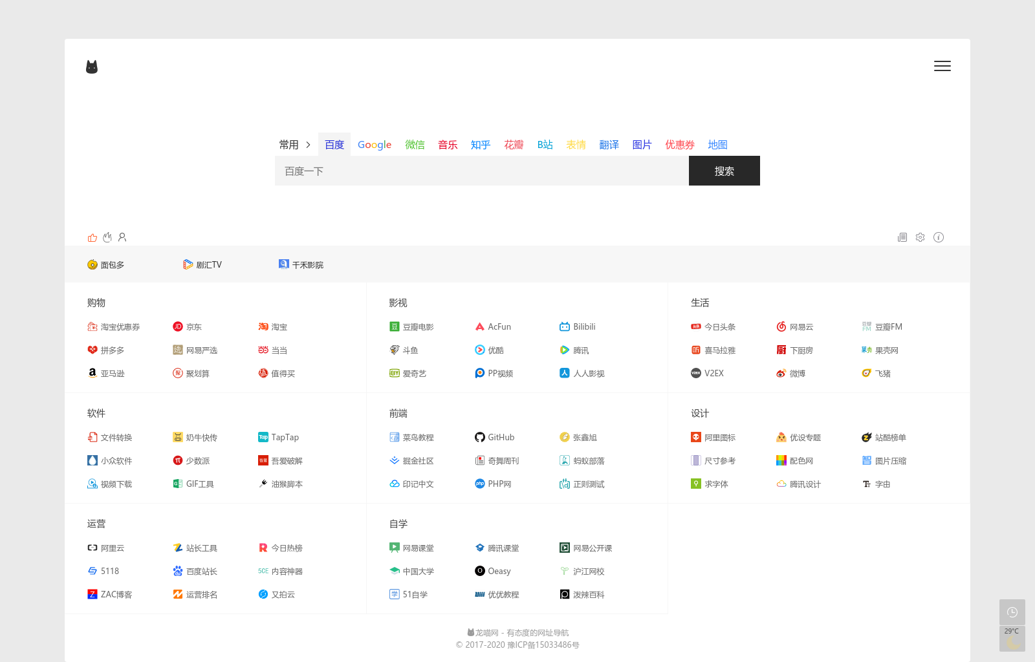Screen dimensions: 1035x662
Task: Click the 微博 Weibo icon
Action: (781, 373)
